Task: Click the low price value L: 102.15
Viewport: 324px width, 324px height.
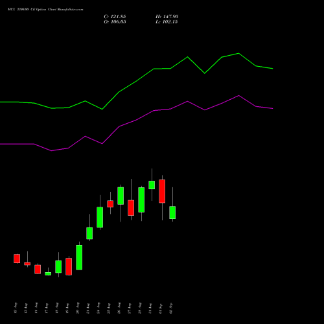Action: pos(167,22)
